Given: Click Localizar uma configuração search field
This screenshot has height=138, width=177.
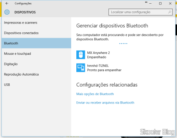Looking at the screenshot, I should [140, 12].
